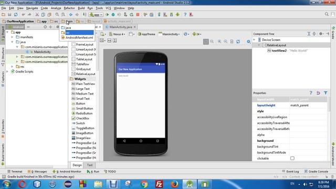Open the Tools menu
The height and width of the screenshot is (189, 336).
(99, 8)
